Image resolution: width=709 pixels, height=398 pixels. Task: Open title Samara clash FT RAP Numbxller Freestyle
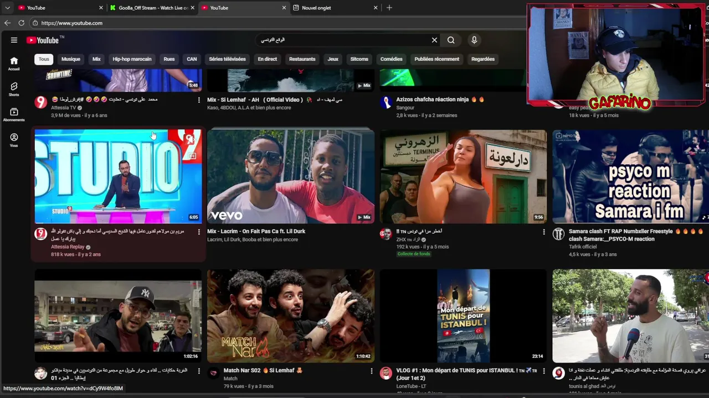(x=636, y=235)
